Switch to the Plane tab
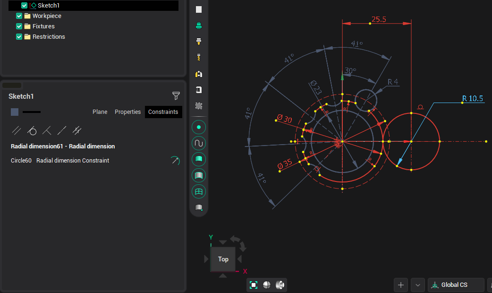 (x=100, y=112)
